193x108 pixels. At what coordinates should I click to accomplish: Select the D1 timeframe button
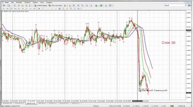point(27,9)
